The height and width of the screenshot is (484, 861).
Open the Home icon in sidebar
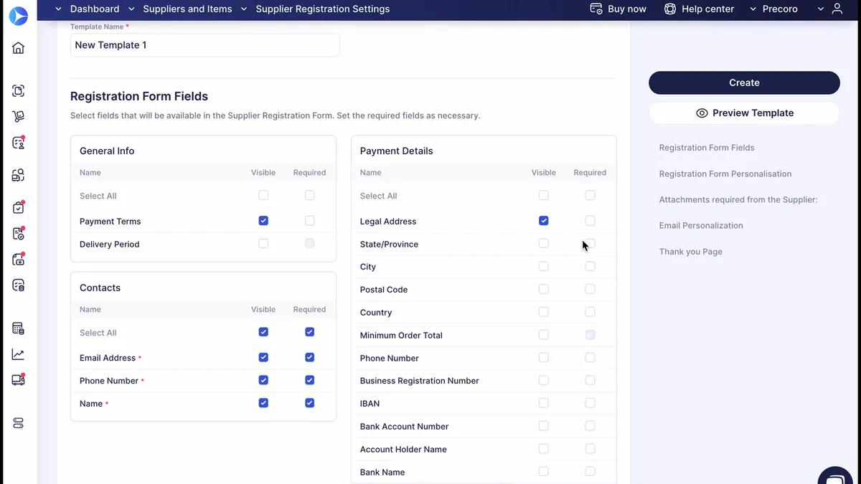point(19,48)
